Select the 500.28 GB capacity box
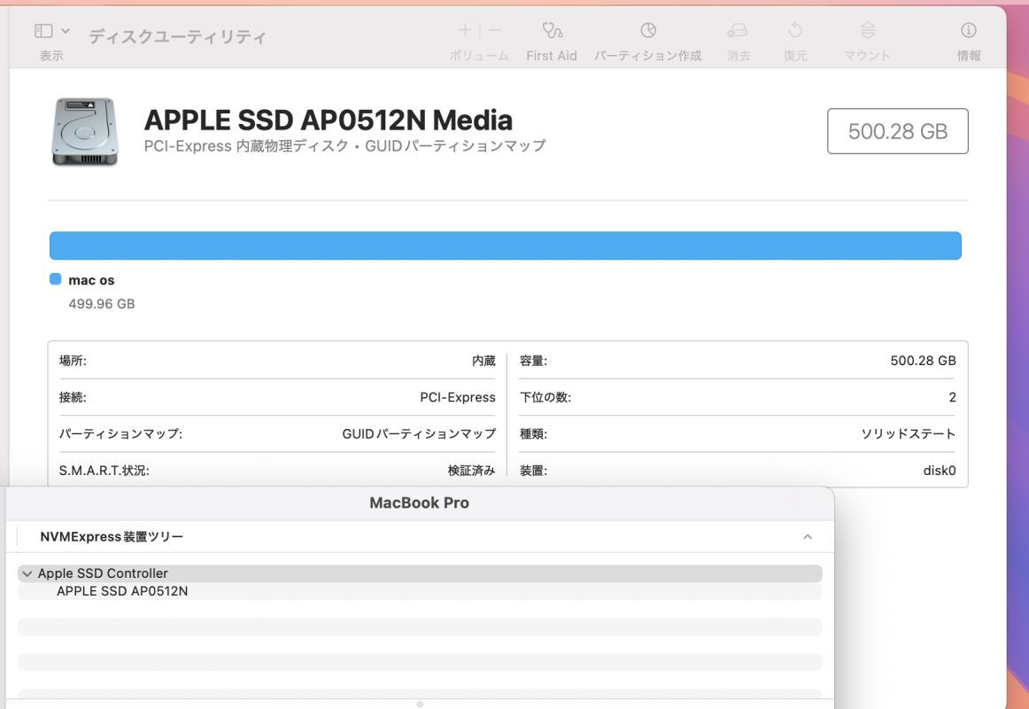Viewport: 1029px width, 709px height. pos(898,131)
